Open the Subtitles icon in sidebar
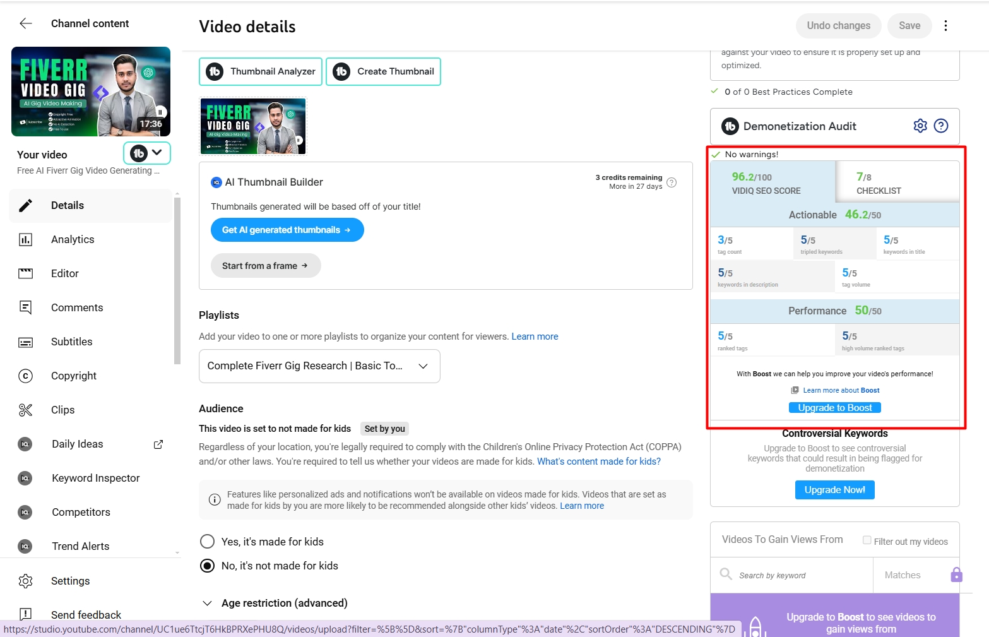The image size is (989, 637). (x=25, y=342)
